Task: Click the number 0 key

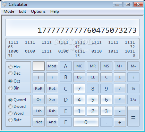Action: (86, 122)
